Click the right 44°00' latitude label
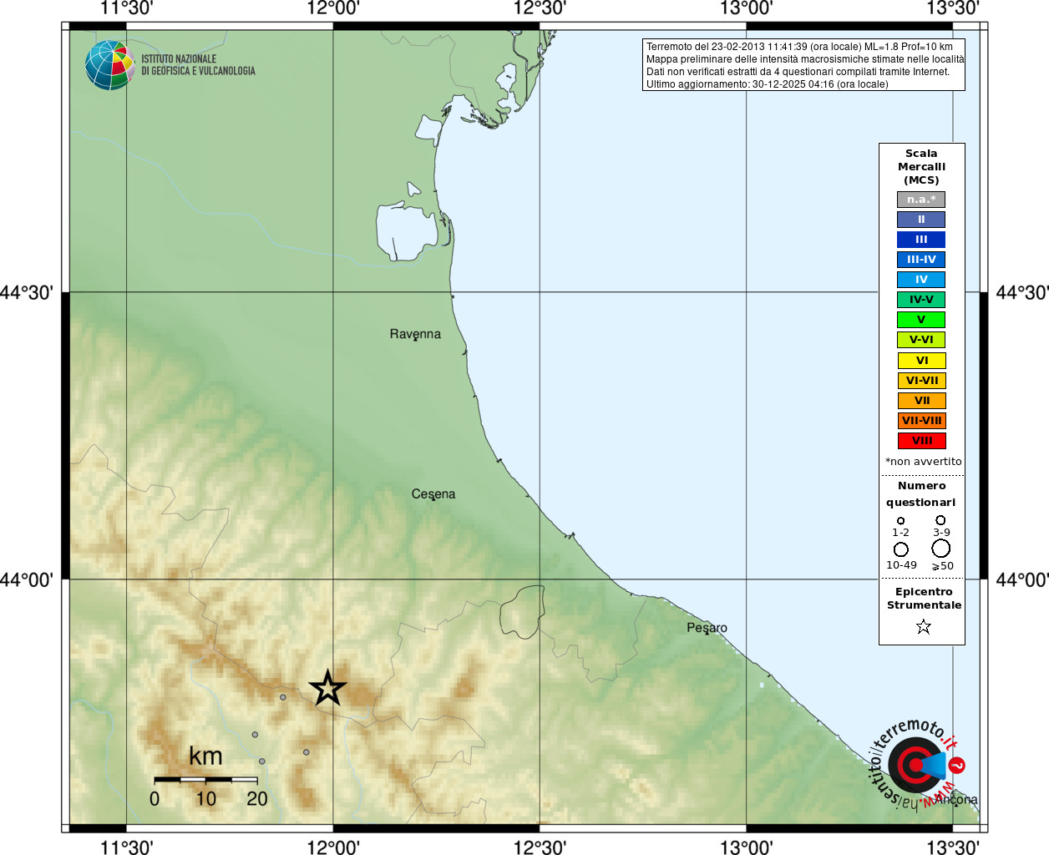The image size is (1049, 855). [x=1022, y=579]
